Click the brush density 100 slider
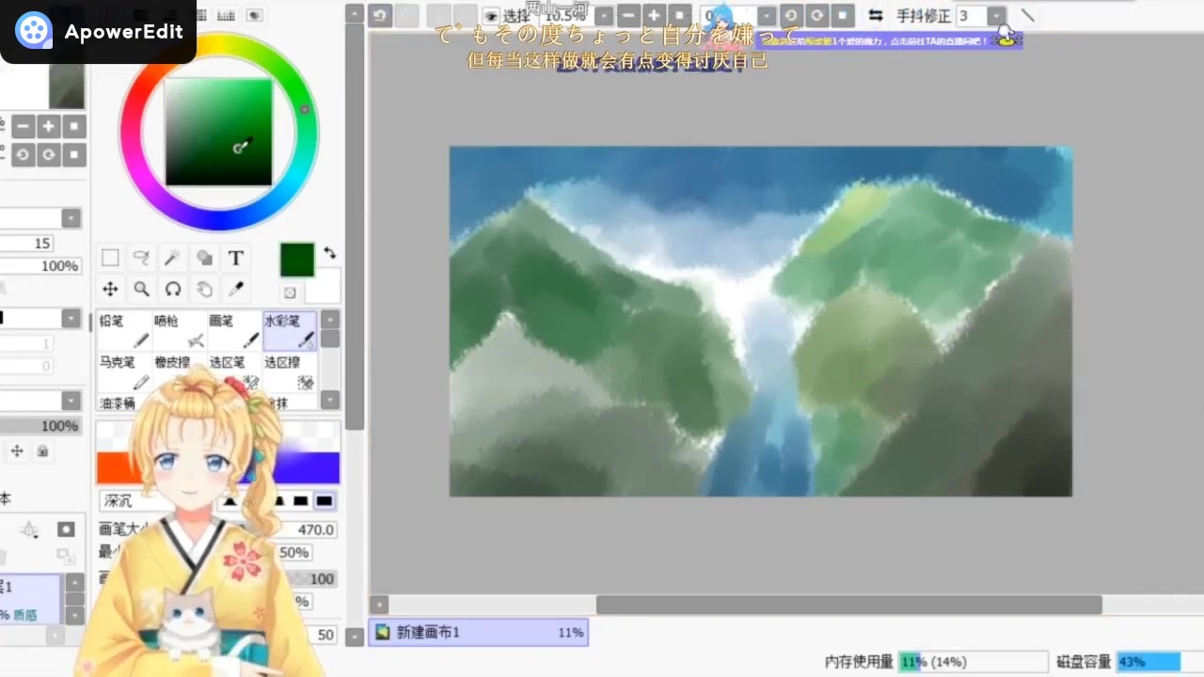 pyautogui.click(x=310, y=579)
